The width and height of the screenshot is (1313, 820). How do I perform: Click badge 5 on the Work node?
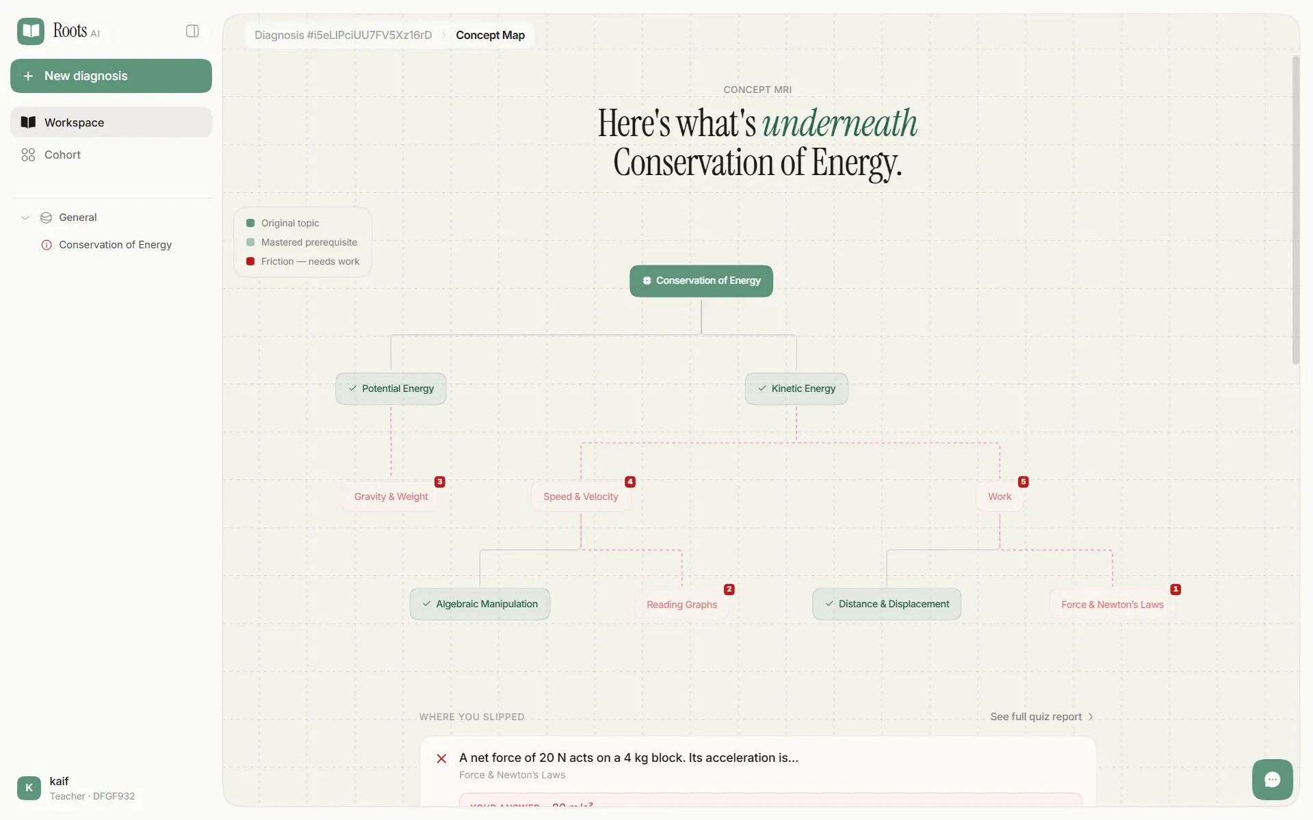point(1023,481)
